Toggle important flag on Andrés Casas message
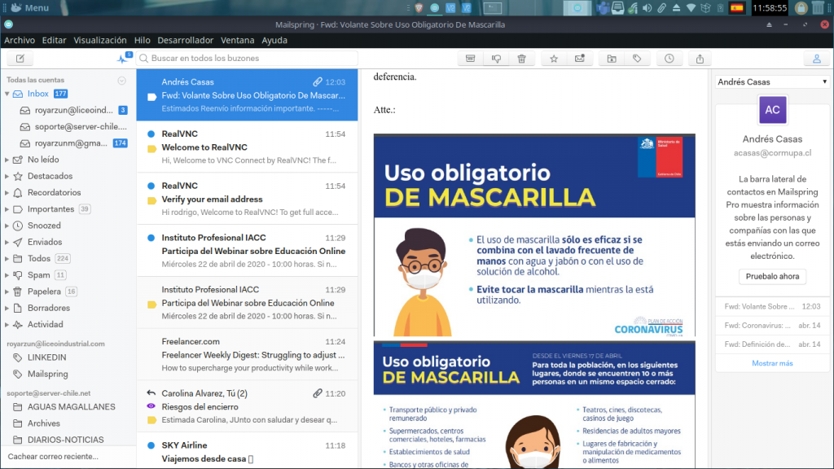Viewport: 834px width, 469px height. coord(151,97)
